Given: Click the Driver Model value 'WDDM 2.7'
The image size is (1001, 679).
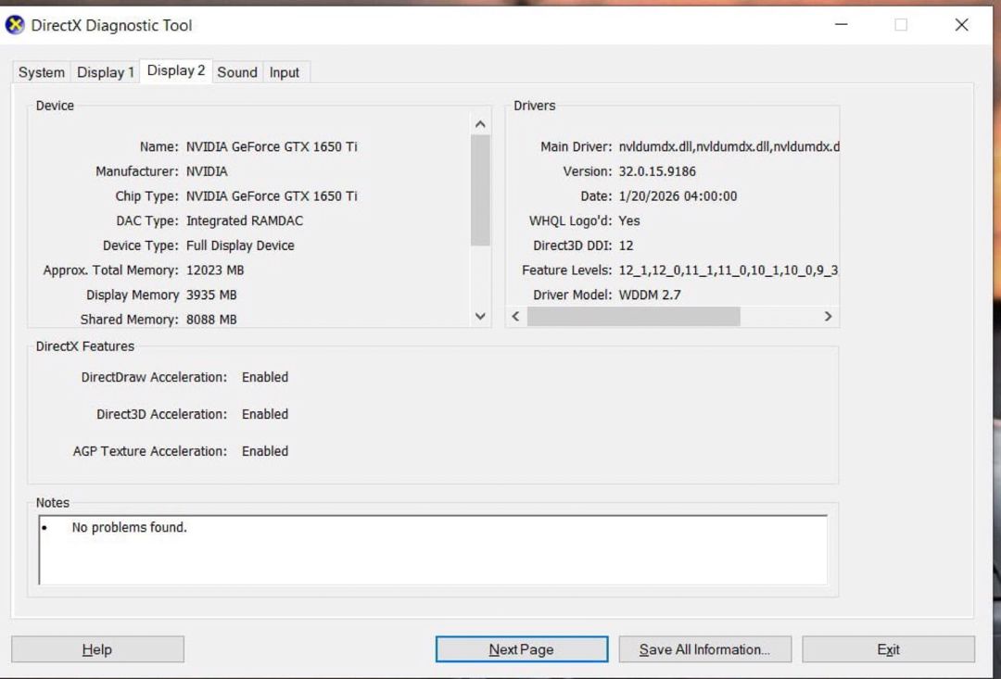Looking at the screenshot, I should tap(650, 295).
